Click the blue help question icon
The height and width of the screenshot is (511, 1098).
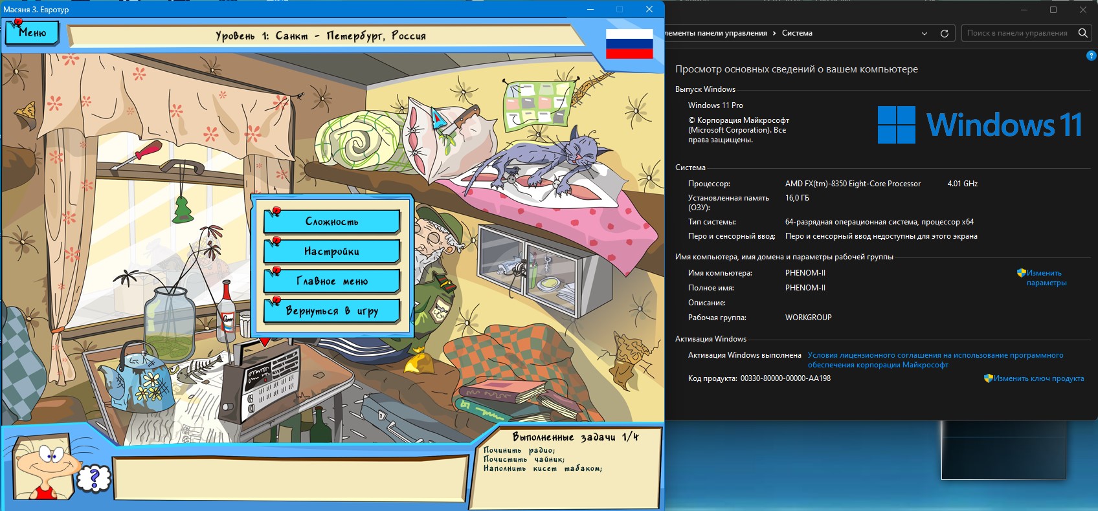pyautogui.click(x=1090, y=56)
